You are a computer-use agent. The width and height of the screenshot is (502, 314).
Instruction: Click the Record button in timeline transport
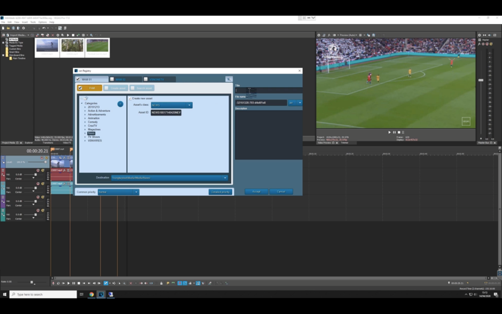[x=53, y=283]
